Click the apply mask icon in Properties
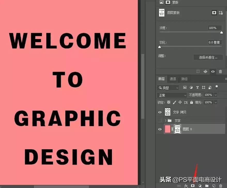This screenshot has height=188, width=227. pos(205,72)
